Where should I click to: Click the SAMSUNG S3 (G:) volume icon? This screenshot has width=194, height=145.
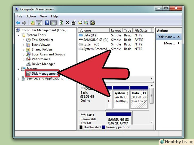tap(81, 40)
